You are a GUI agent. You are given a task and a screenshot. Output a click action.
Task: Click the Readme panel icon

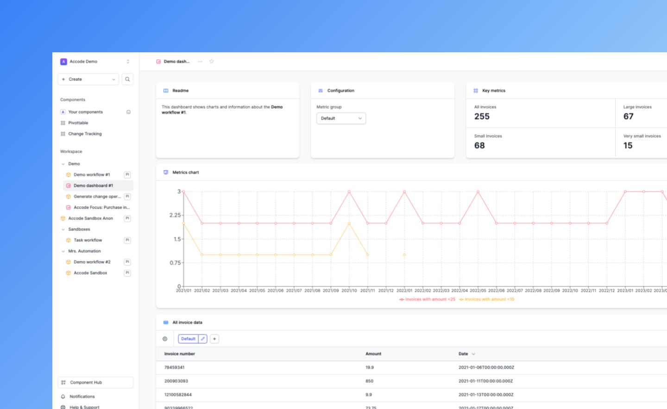click(x=166, y=91)
